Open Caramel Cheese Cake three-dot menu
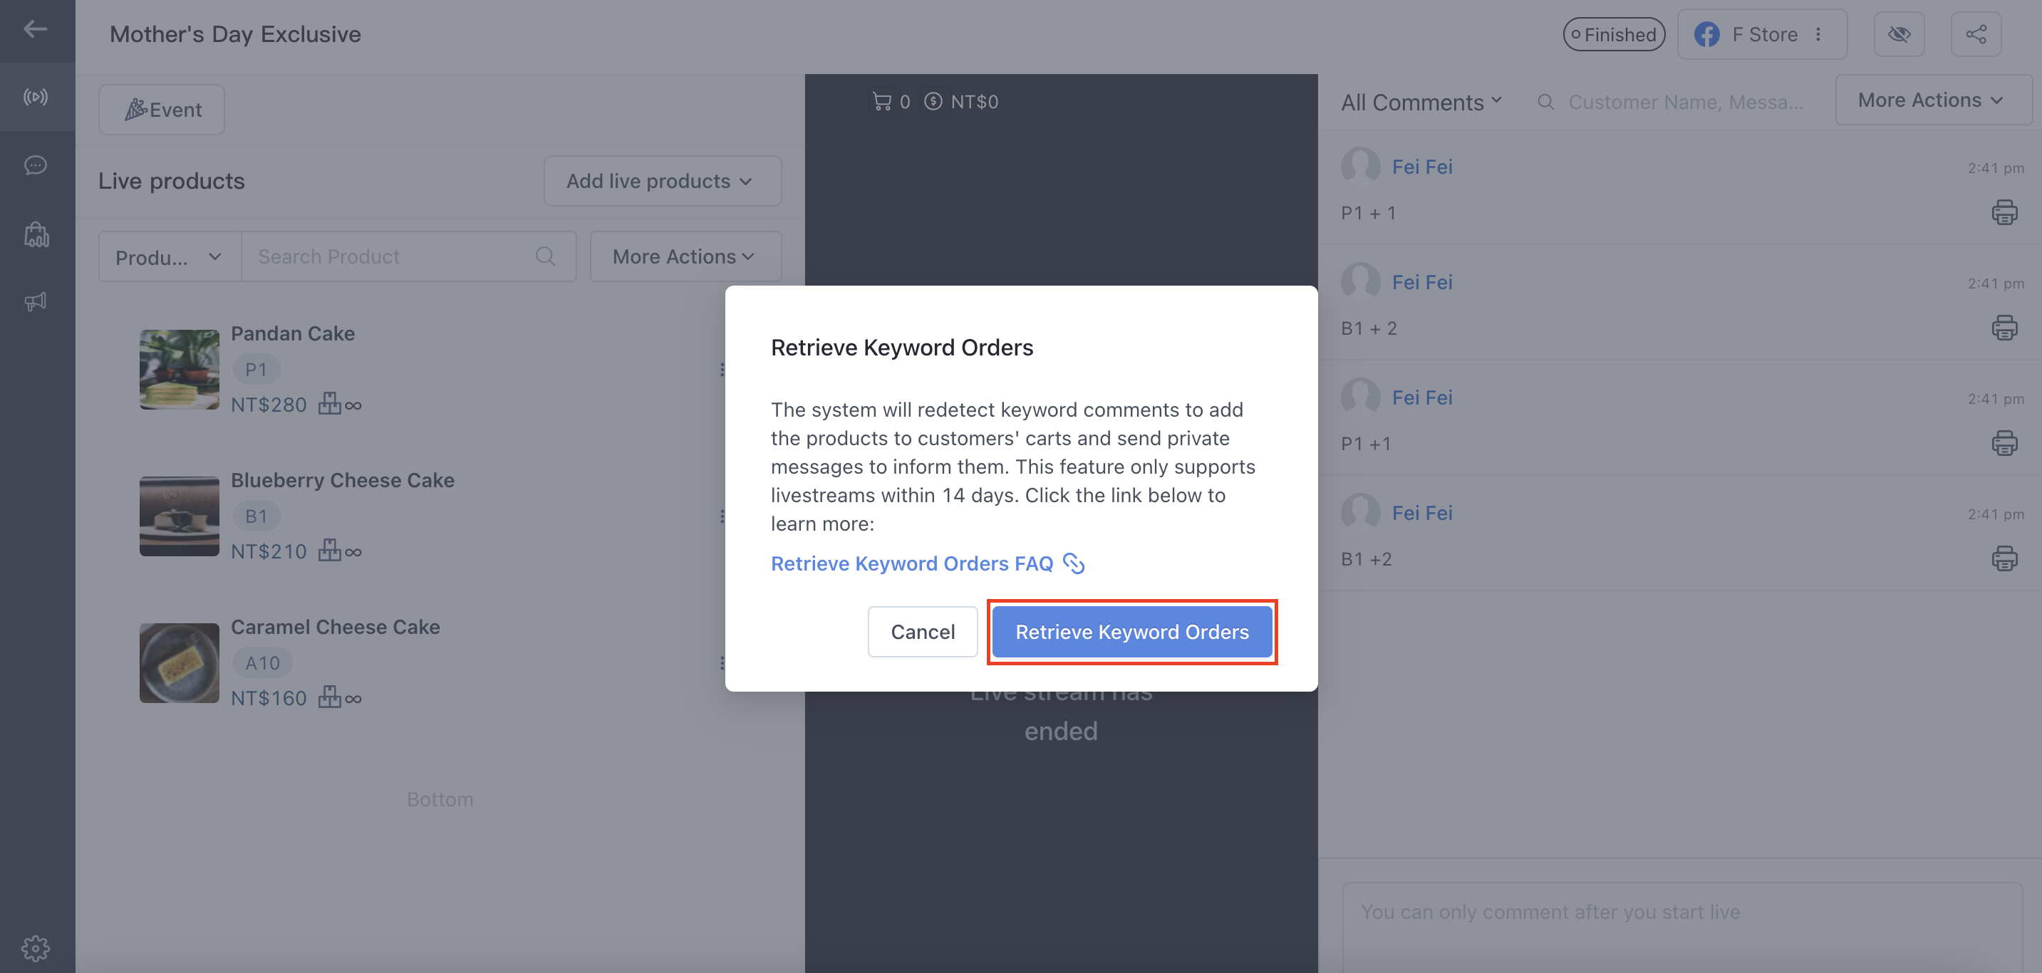 pos(721,663)
